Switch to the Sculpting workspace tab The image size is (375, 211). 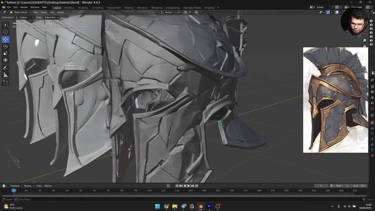tap(83, 8)
